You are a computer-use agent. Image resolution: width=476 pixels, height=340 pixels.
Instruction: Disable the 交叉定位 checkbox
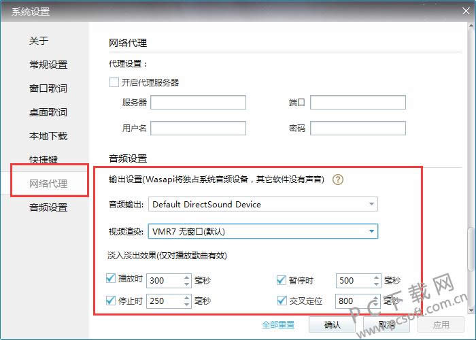282,301
